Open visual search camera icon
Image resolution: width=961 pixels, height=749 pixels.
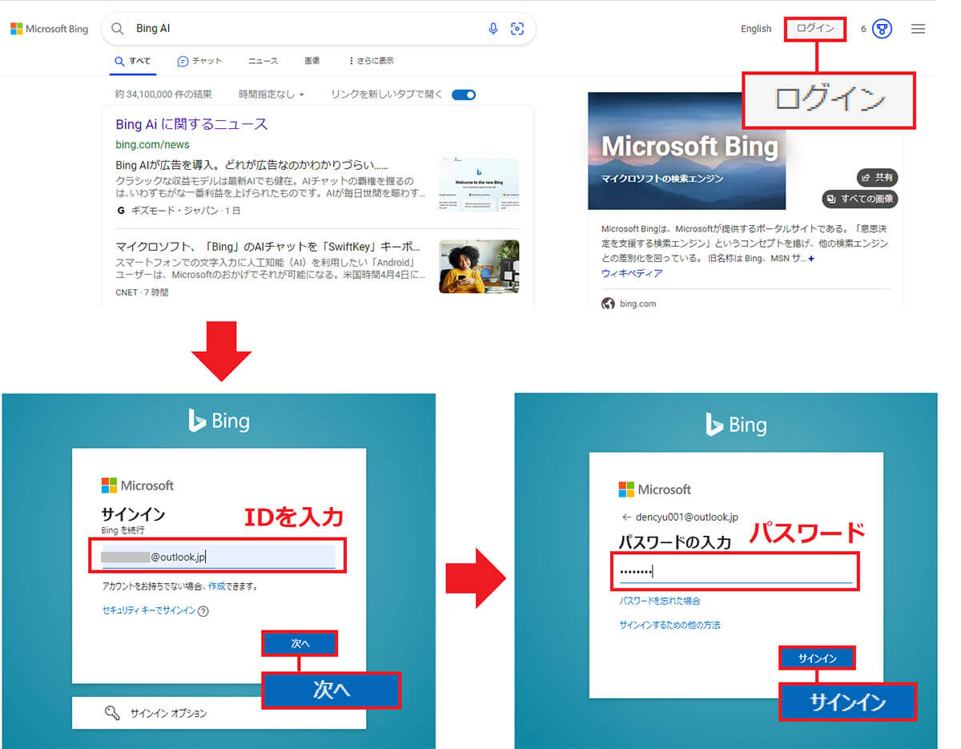point(517,29)
